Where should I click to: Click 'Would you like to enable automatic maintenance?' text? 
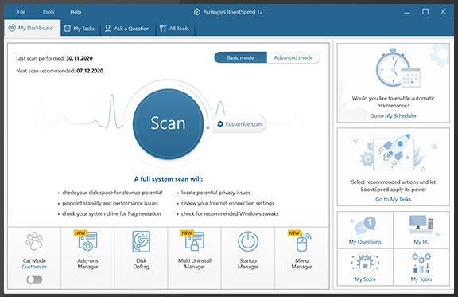pyautogui.click(x=393, y=102)
